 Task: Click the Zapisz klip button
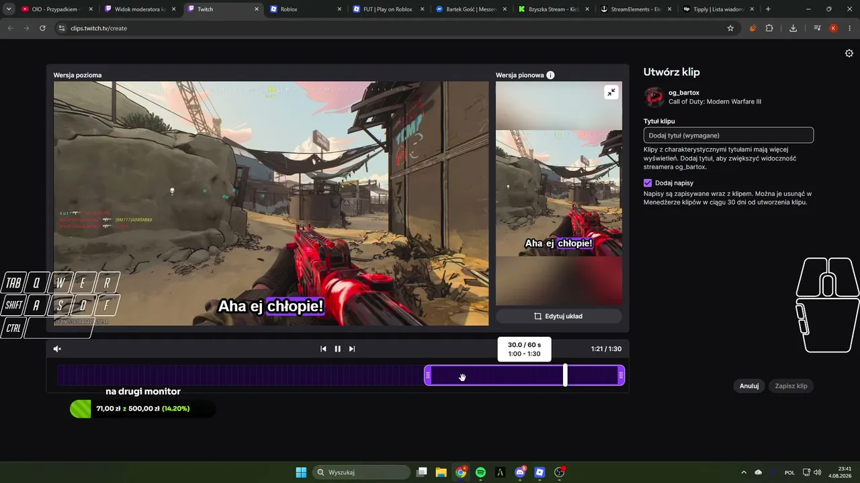[x=791, y=386]
